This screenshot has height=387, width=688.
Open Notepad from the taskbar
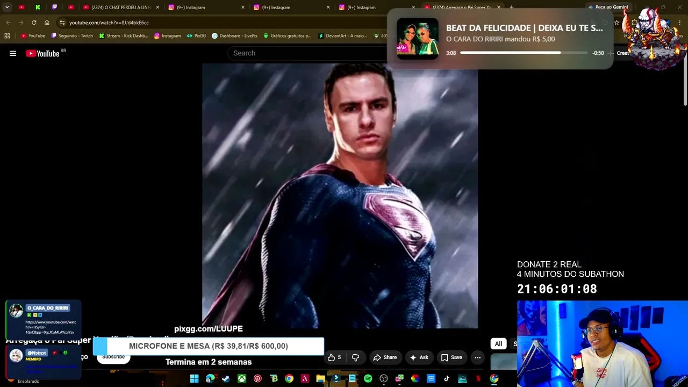coord(352,378)
